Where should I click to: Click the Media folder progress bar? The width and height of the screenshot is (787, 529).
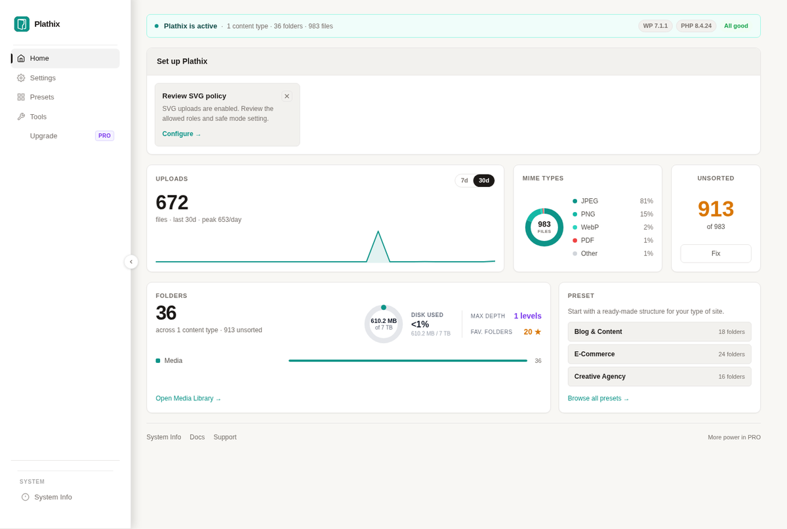(408, 360)
